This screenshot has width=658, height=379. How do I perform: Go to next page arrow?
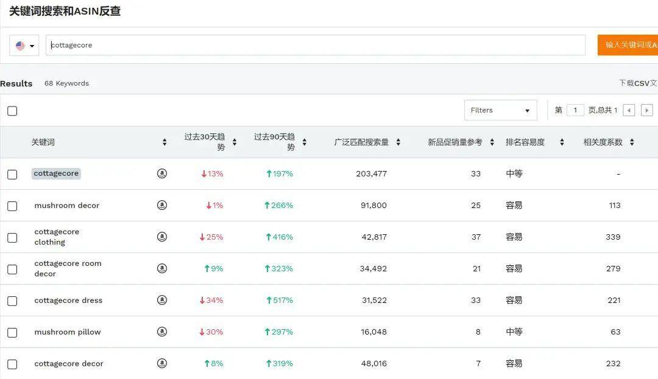click(647, 110)
